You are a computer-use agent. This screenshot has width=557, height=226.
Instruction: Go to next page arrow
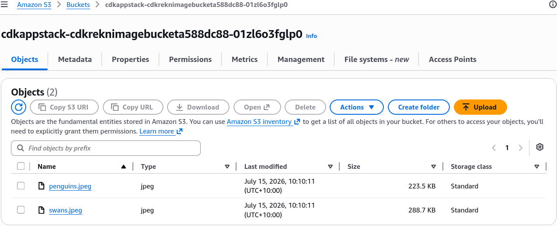pos(520,148)
